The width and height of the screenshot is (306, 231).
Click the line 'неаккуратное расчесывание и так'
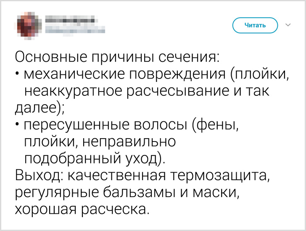click(x=147, y=91)
